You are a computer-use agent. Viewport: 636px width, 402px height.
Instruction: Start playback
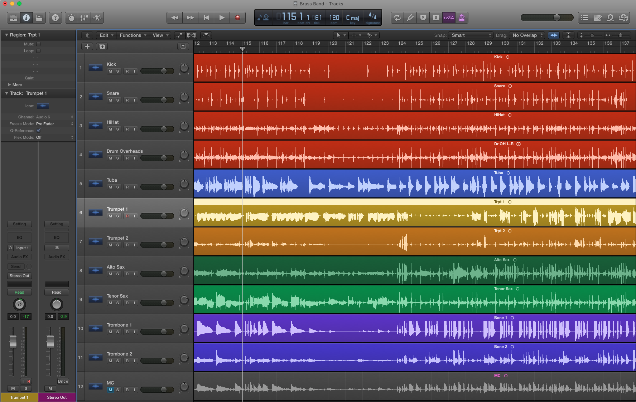(222, 18)
